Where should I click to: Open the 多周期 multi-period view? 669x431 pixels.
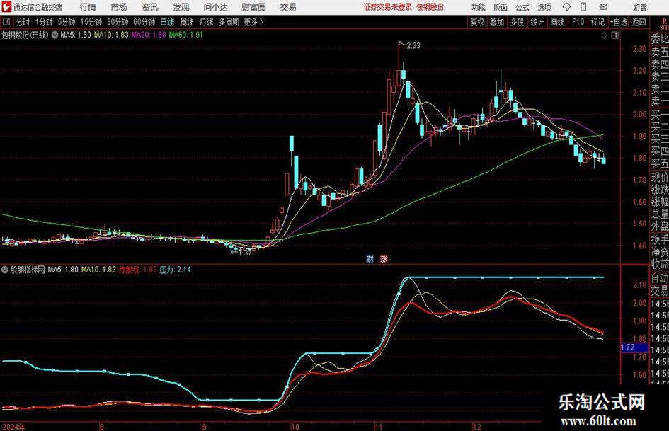point(229,22)
